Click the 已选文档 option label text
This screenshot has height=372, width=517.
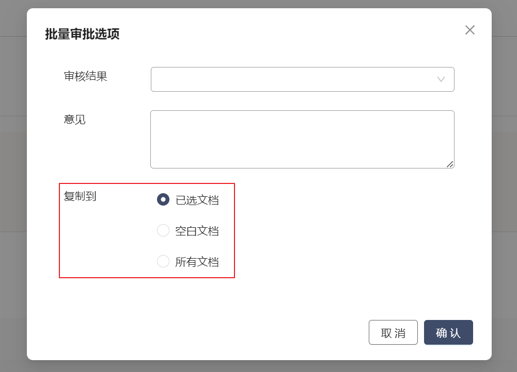click(197, 200)
